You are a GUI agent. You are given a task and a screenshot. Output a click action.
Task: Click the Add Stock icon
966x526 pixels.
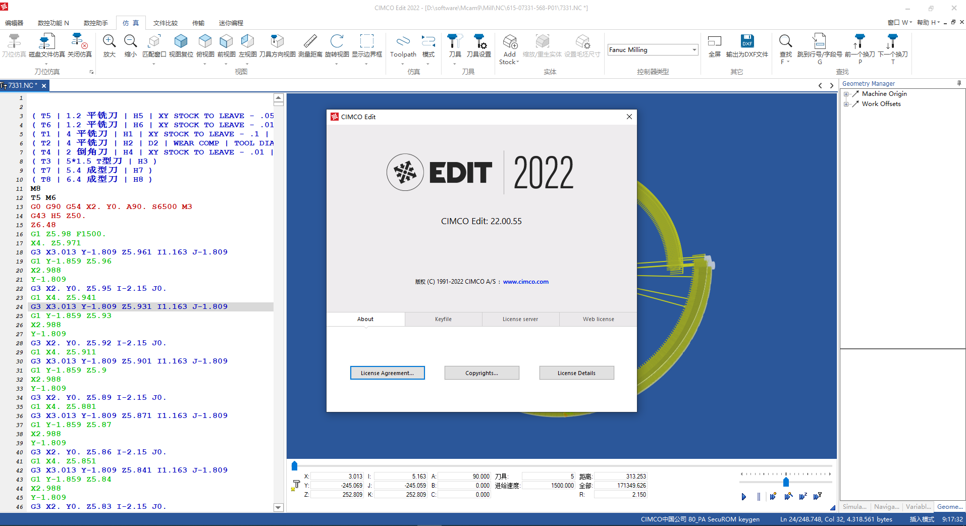point(510,41)
